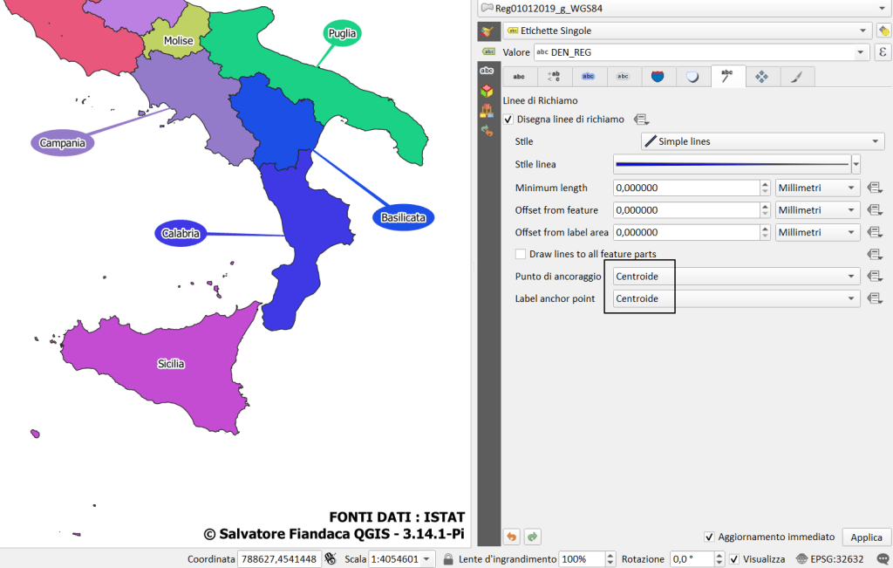Open the Shield tab with highway icon
893x568 pixels.
(x=658, y=77)
